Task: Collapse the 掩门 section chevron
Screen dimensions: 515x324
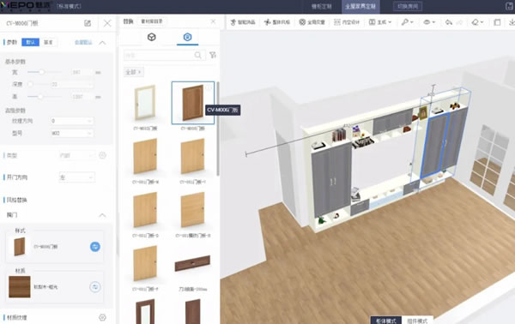Action: 102,215
